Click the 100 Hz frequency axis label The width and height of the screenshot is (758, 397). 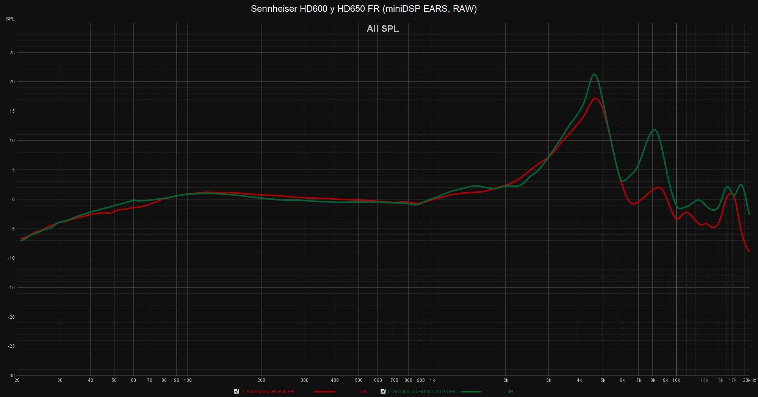pyautogui.click(x=188, y=380)
